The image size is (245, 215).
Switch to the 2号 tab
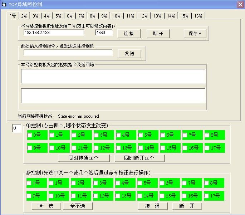coord(24,16)
